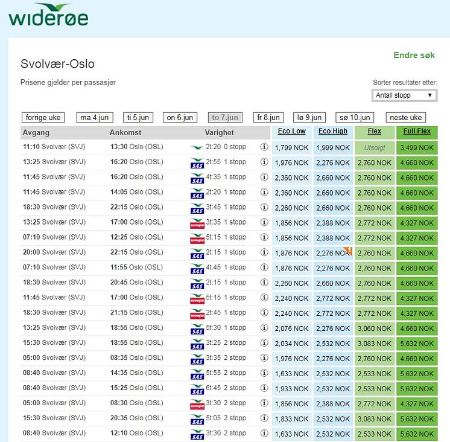
Task: Select the fr 8.jun date tab
Action: point(268,118)
